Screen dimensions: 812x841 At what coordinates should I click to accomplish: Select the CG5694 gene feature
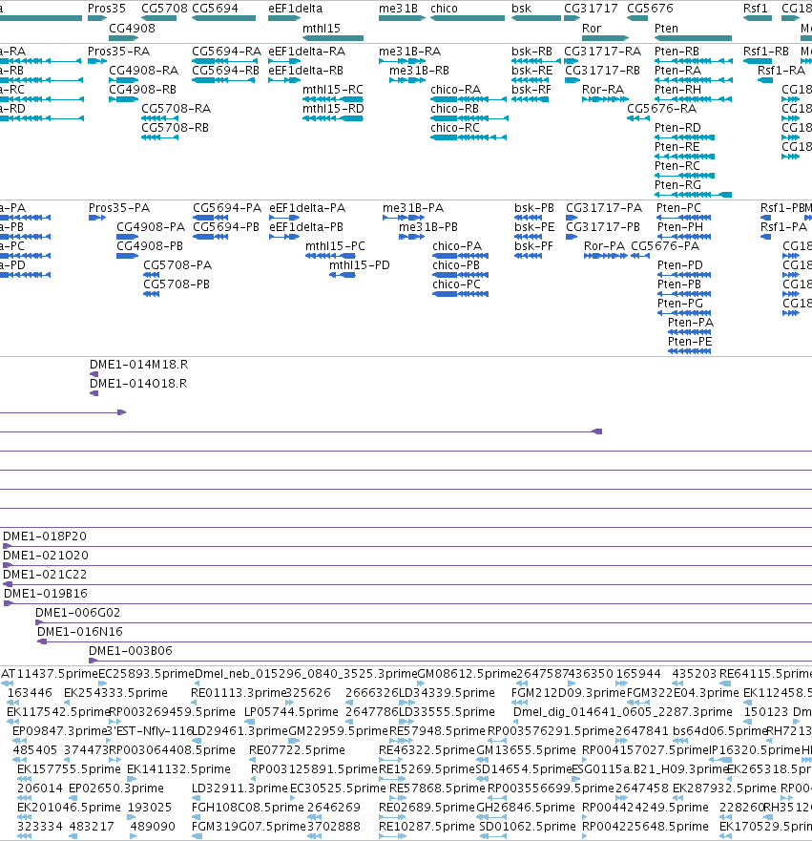[x=223, y=18]
